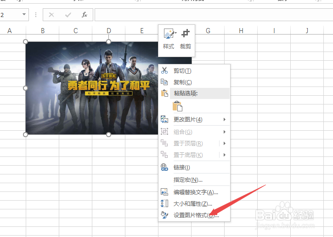Click the three-dot handle beside the name box
This screenshot has height=237, width=333.
tap(36, 15)
